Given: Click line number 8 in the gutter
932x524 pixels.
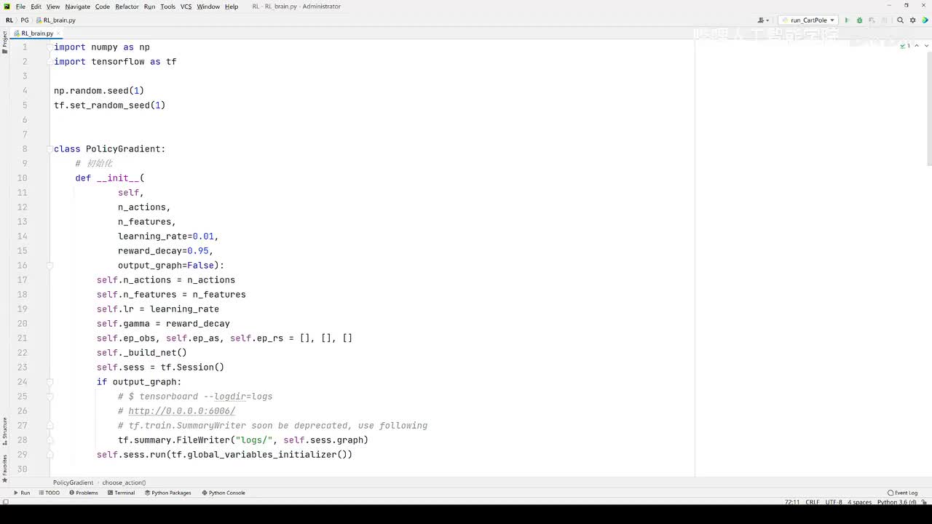Looking at the screenshot, I should coord(25,149).
